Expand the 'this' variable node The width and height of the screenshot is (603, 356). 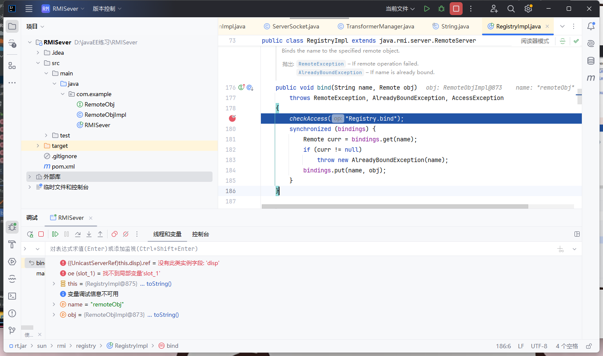54,284
